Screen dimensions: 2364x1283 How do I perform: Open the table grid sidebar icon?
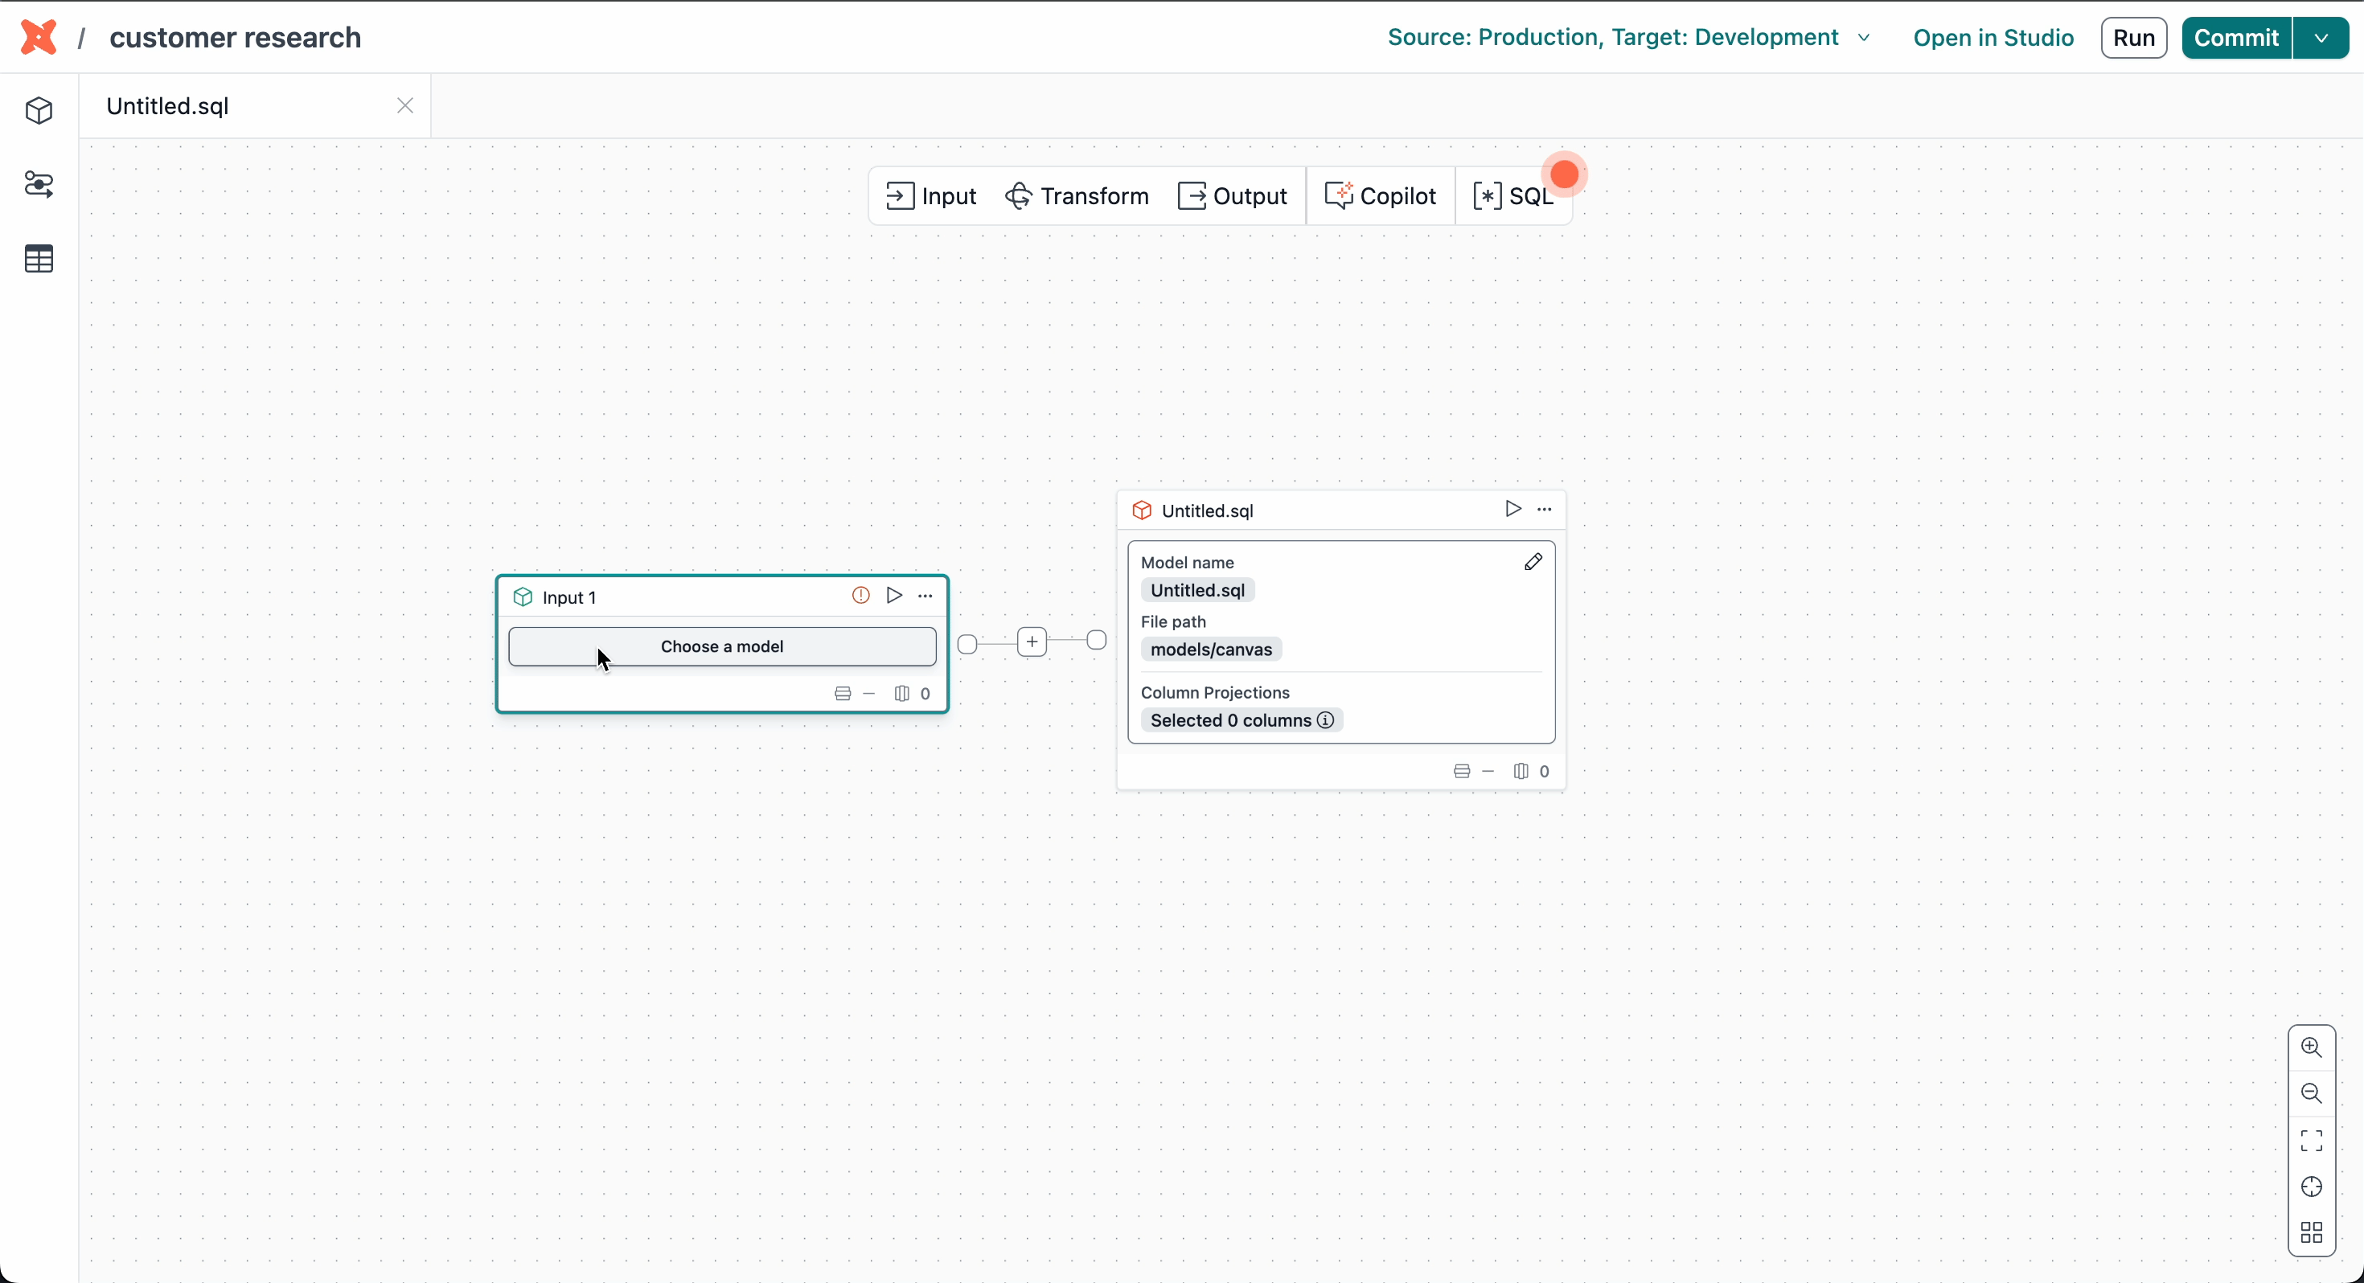point(39,259)
